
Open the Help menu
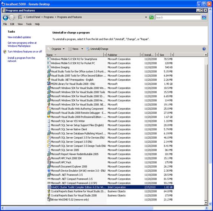pos(37,24)
